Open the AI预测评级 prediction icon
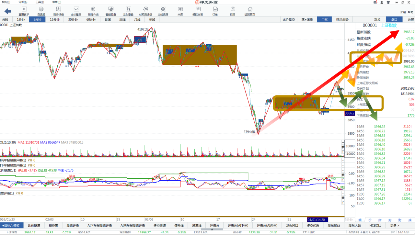The width and height of the screenshot is (415, 235). click(145, 11)
